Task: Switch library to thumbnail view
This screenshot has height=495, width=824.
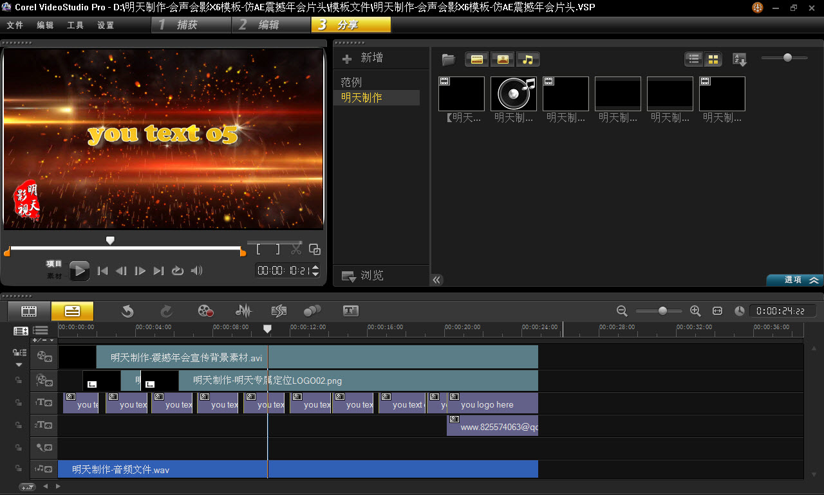Action: click(x=713, y=59)
